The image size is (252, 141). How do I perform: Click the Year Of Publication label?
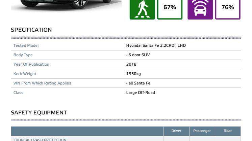pos(31,64)
